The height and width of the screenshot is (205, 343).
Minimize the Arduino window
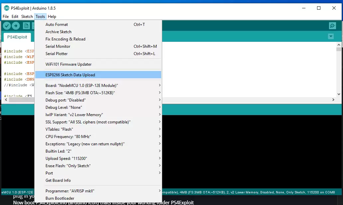coord(304,8)
